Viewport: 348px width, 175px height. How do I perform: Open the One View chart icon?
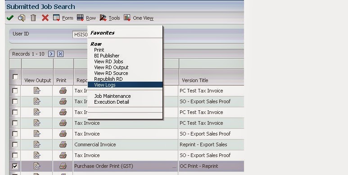127,17
